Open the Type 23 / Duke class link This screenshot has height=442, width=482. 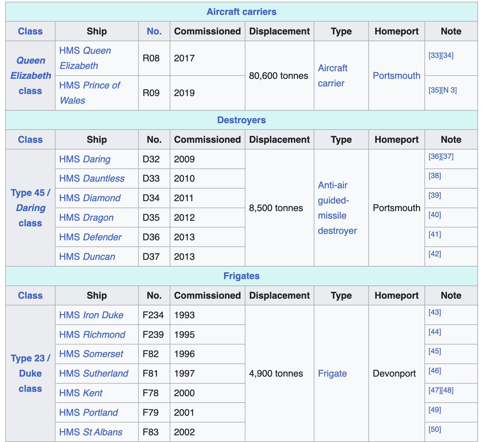31,373
